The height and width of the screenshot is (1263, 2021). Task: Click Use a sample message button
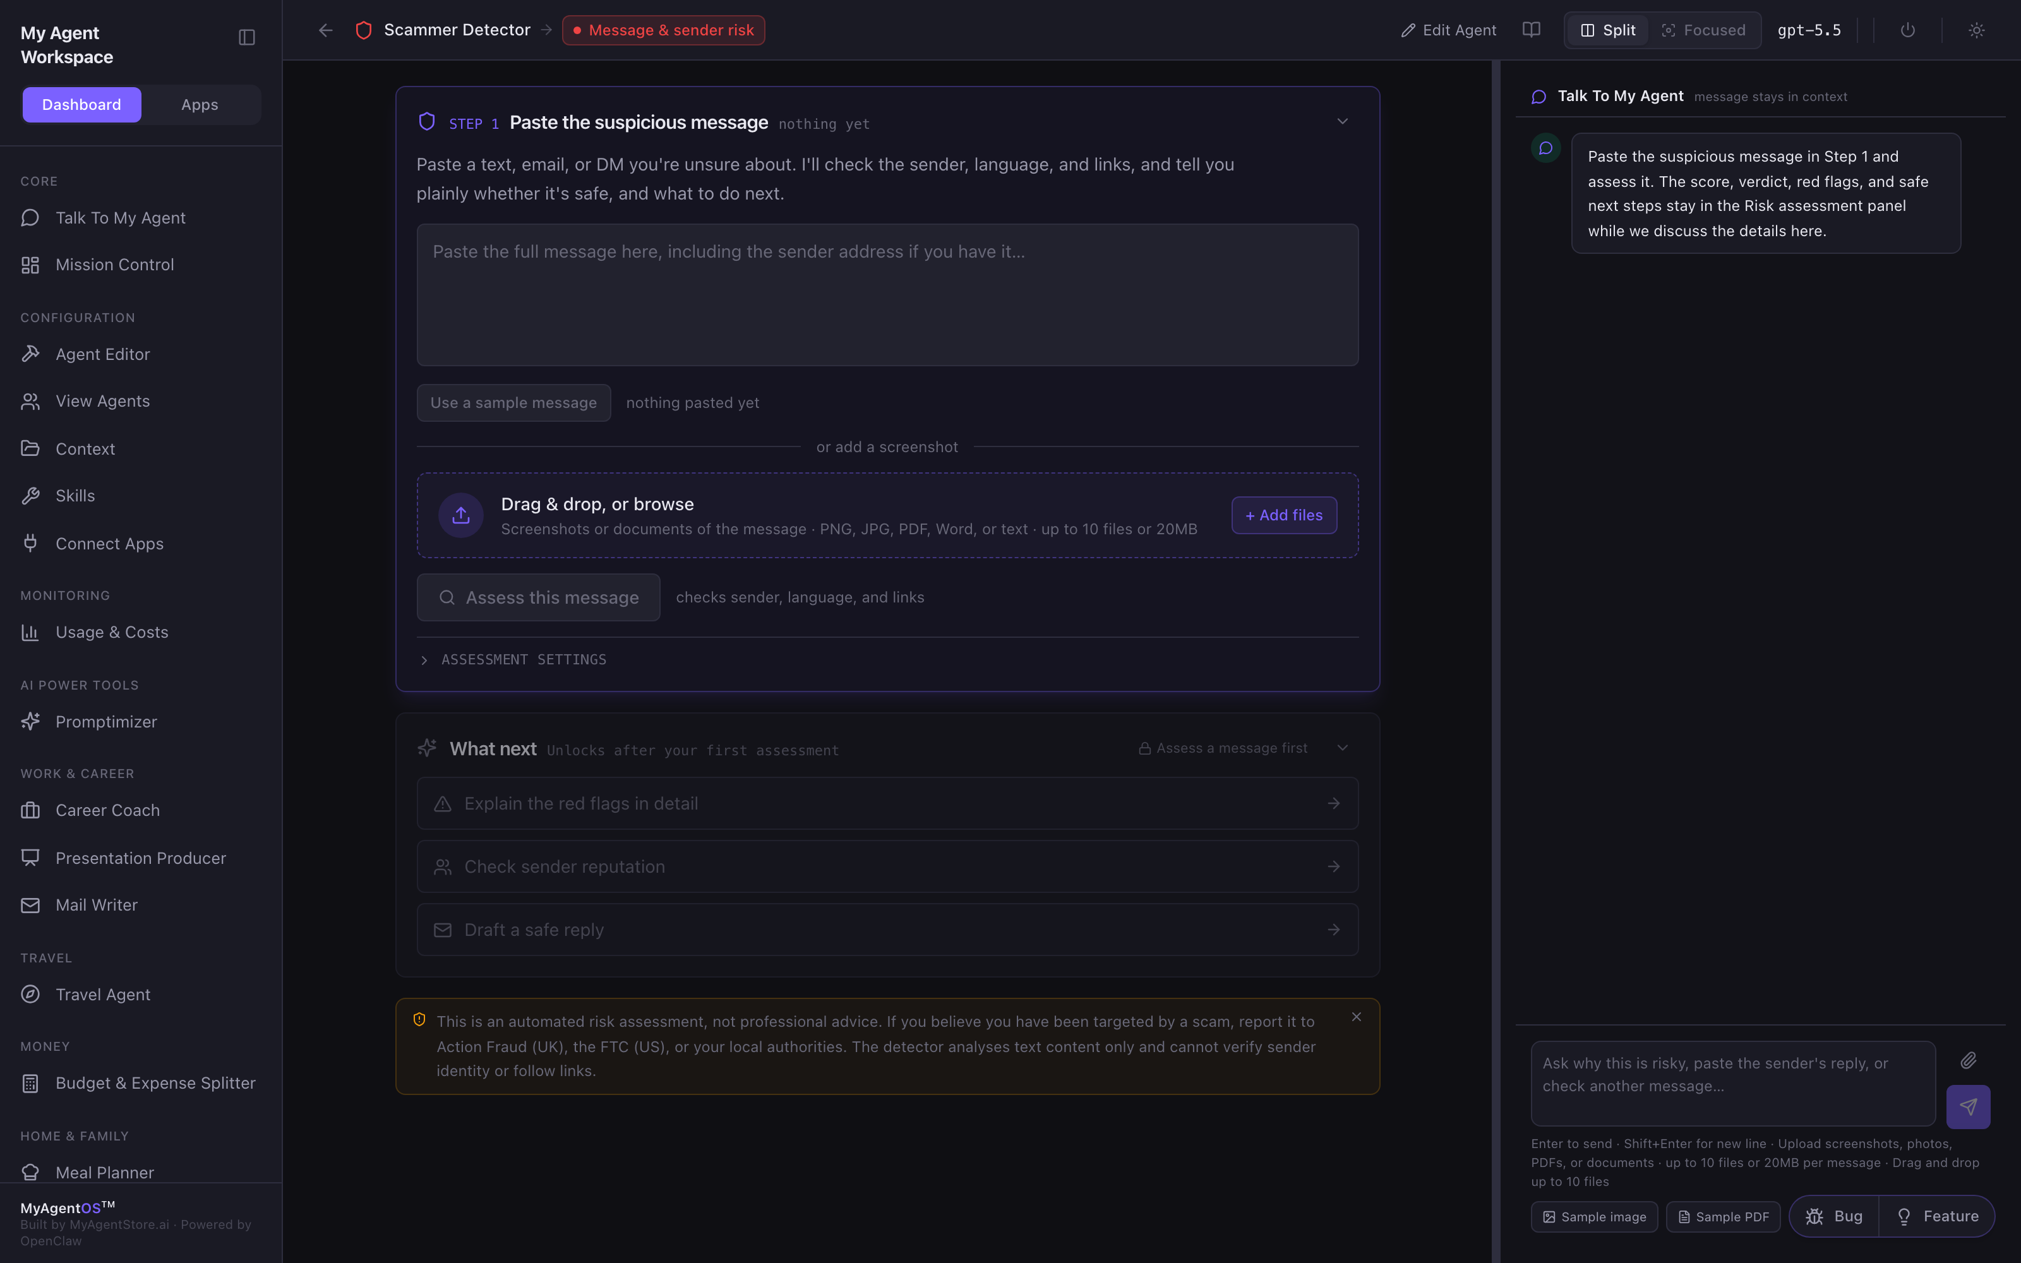coord(513,403)
